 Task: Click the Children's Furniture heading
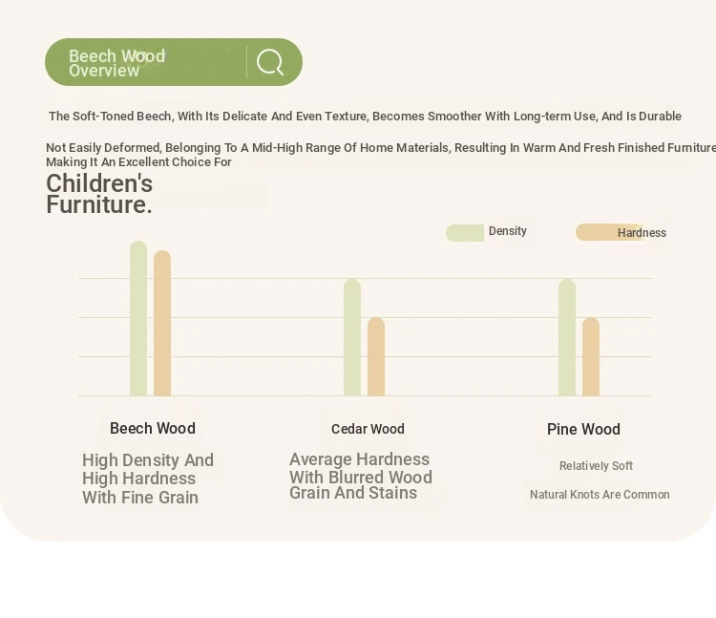pyautogui.click(x=99, y=194)
